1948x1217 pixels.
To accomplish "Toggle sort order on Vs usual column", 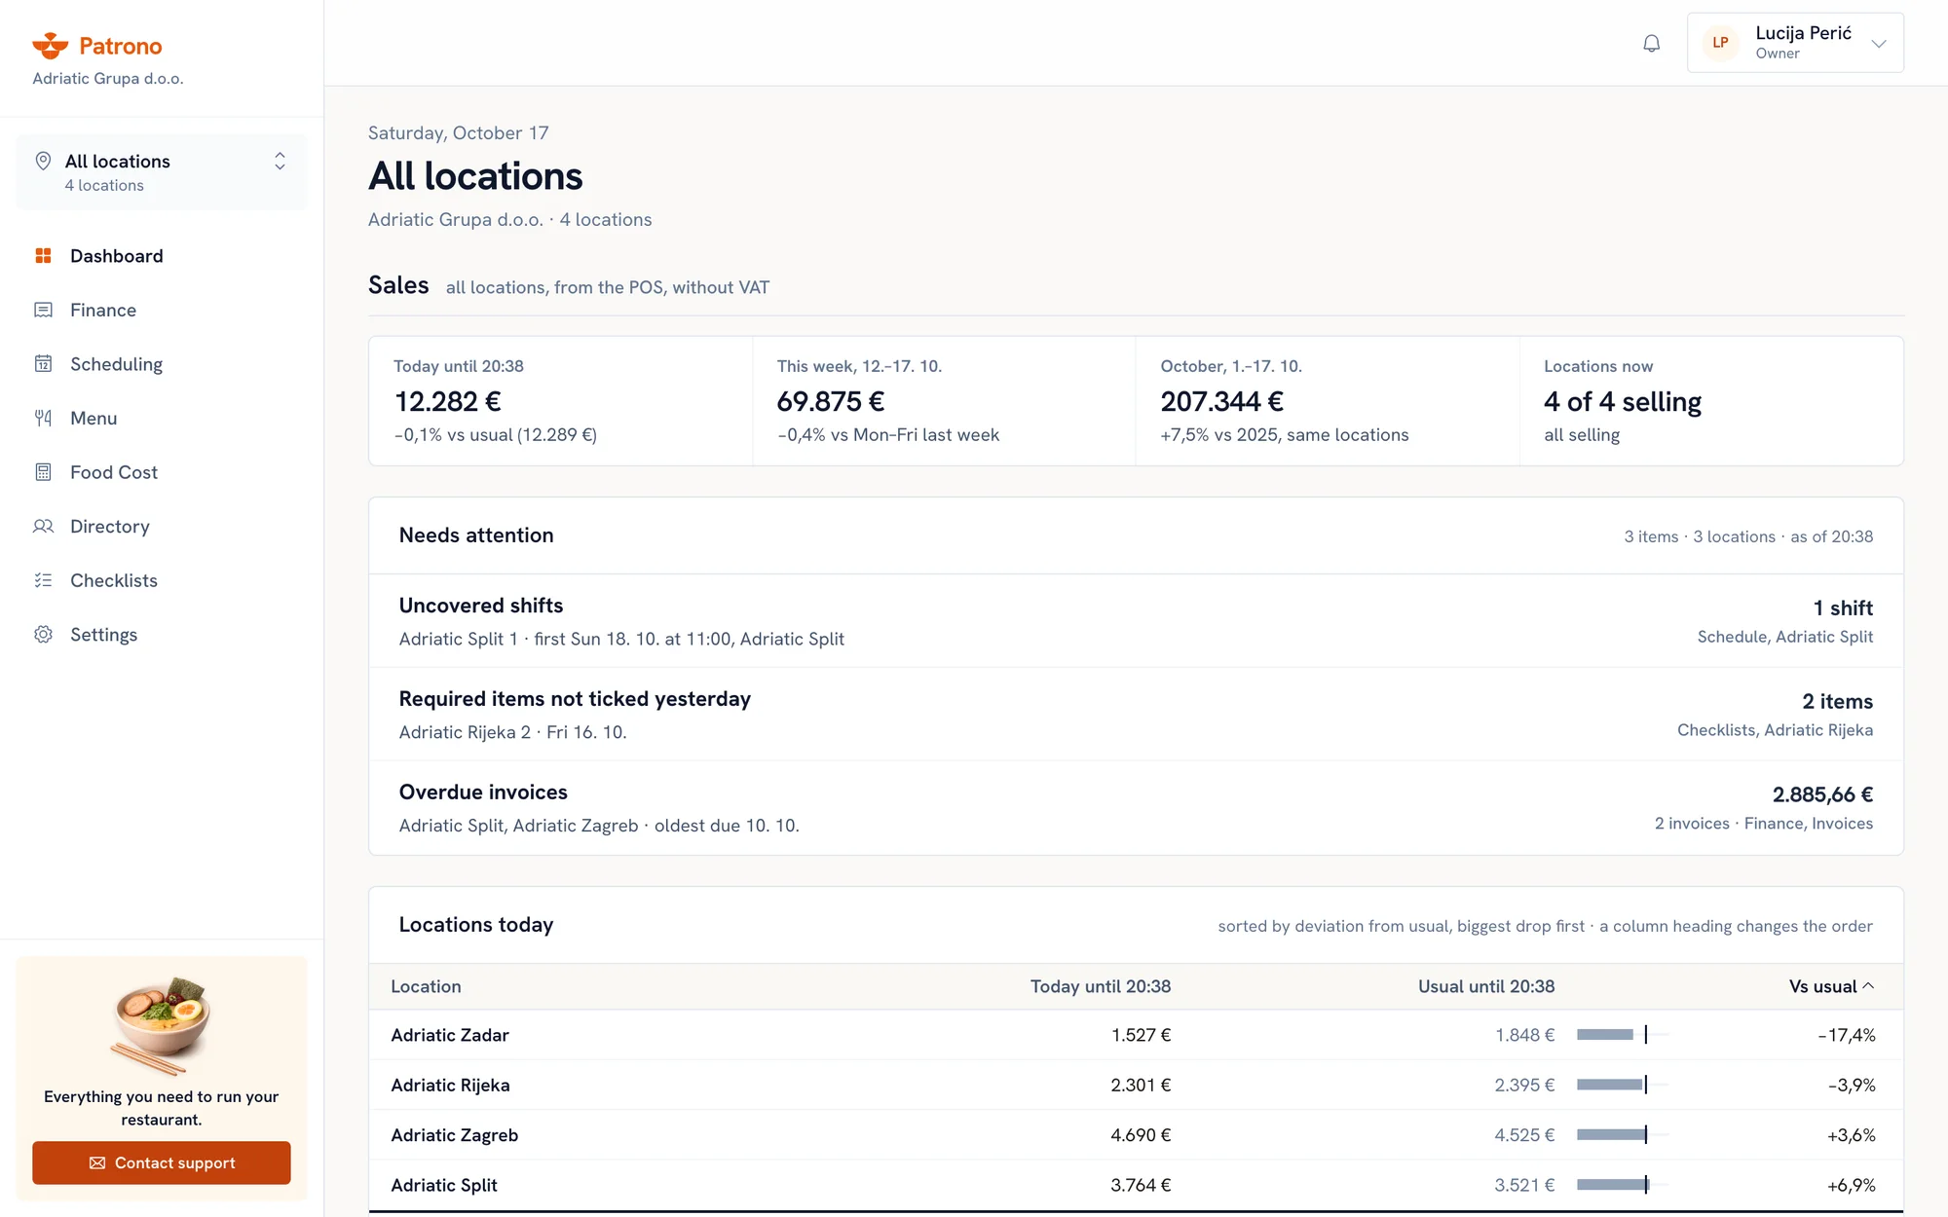I will coord(1831,986).
